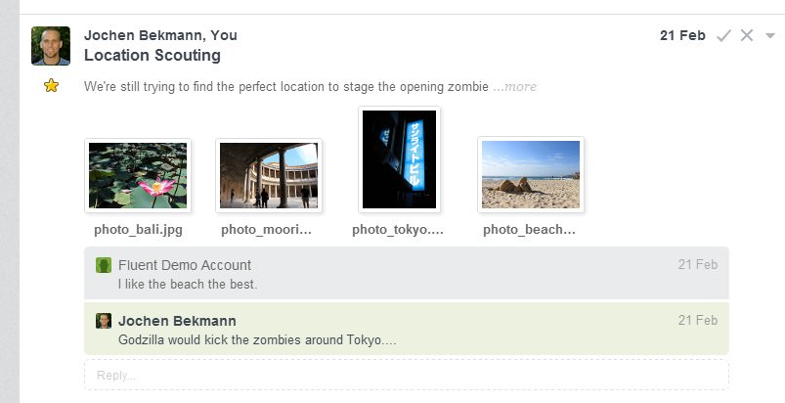Toggle the yellow star on this conversation
Viewport: 785px width, 403px height.
(x=51, y=86)
